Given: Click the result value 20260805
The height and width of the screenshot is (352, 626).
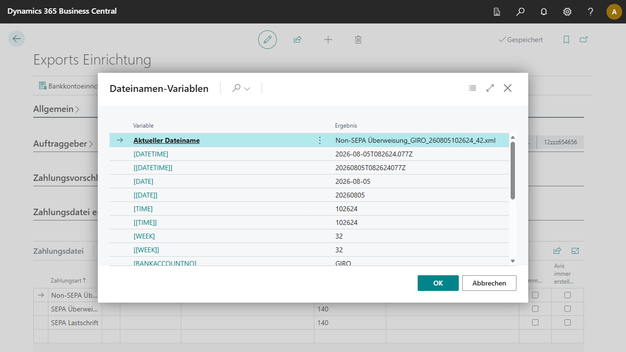Looking at the screenshot, I should point(350,195).
